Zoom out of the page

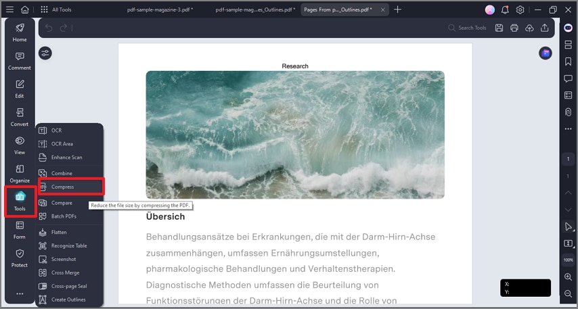[568, 293]
